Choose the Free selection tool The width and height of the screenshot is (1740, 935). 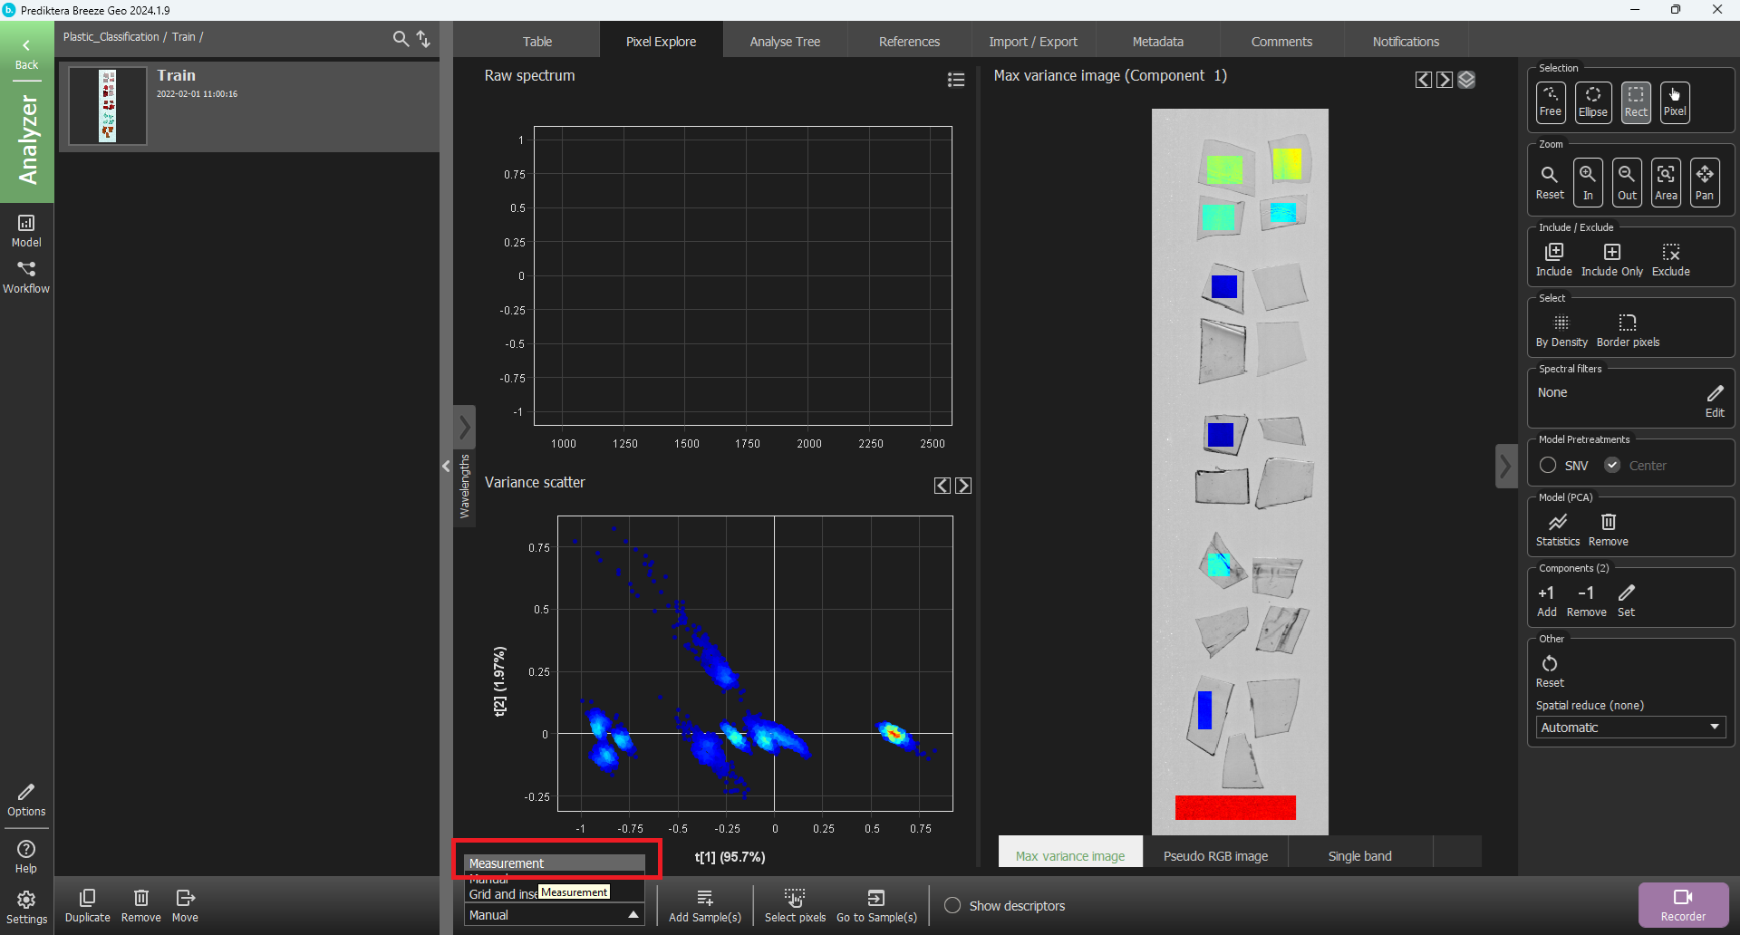[1550, 101]
